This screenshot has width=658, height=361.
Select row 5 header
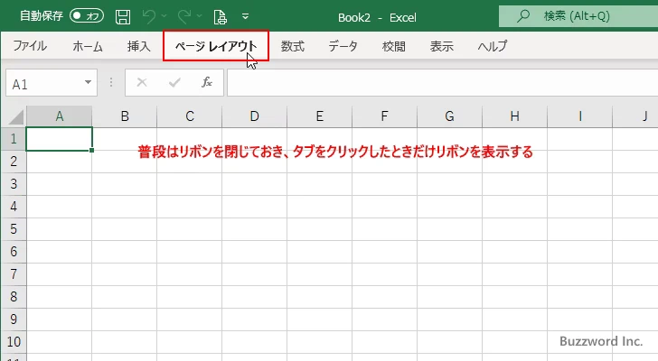click(14, 229)
